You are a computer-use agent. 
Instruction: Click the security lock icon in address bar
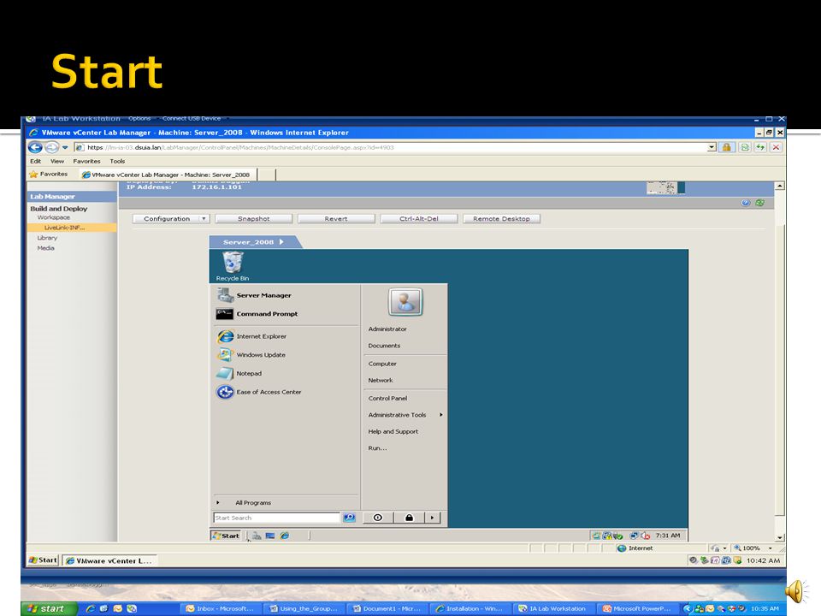727,147
